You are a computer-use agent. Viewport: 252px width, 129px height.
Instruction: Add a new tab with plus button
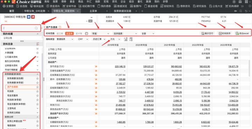(142, 11)
